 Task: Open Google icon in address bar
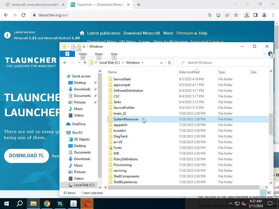click(210, 15)
